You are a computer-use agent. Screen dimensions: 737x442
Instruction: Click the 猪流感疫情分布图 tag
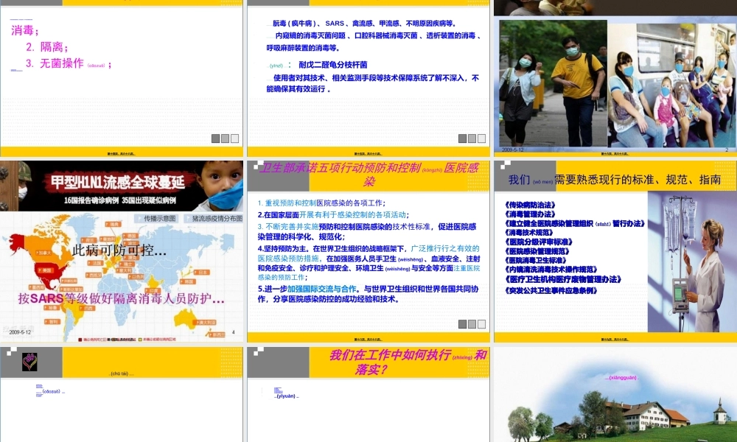215,217
